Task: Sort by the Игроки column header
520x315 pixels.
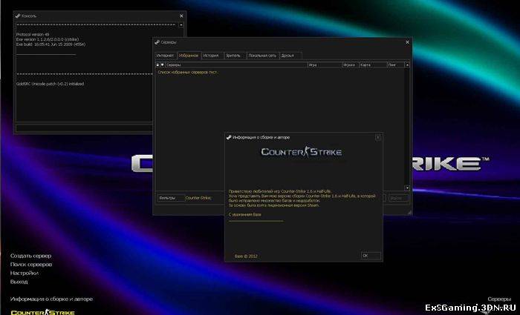Action: [x=351, y=65]
